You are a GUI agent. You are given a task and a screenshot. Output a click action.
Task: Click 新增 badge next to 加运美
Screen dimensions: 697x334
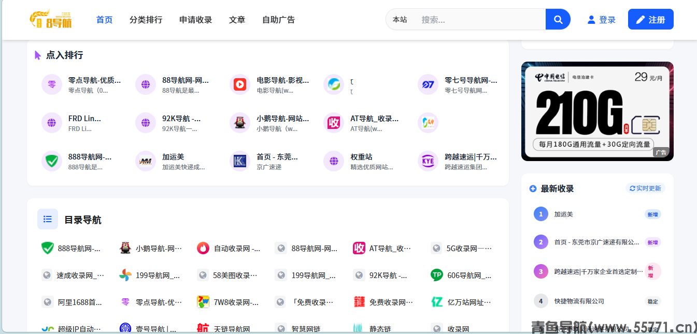click(x=652, y=214)
